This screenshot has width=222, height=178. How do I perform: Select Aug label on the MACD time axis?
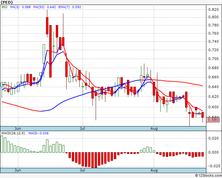(x=154, y=170)
